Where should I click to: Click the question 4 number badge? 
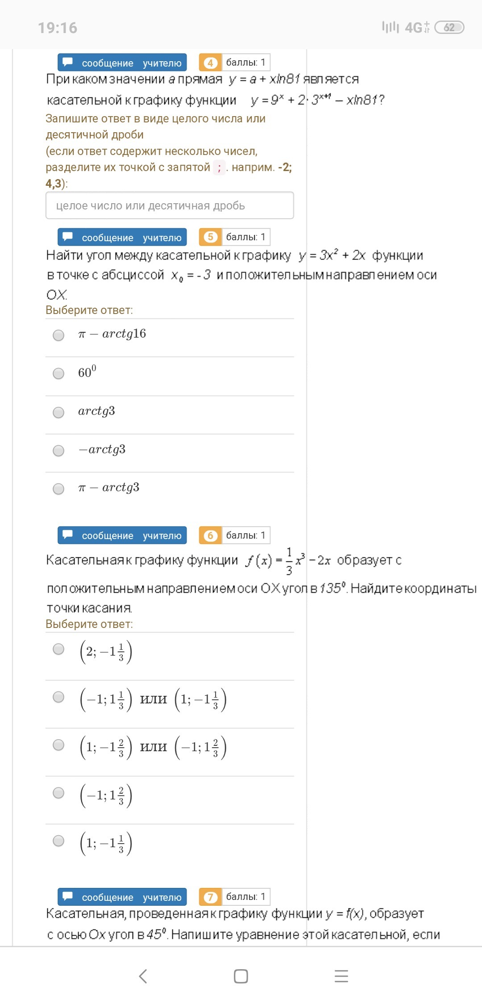[210, 63]
